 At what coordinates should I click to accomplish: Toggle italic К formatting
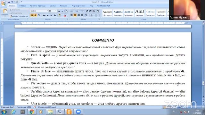pyautogui.click(x=35, y=15)
